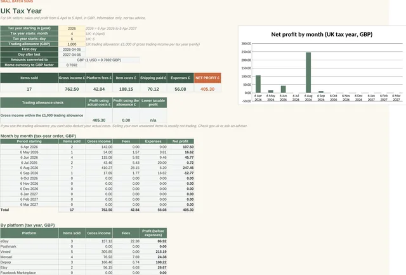This screenshot has width=406, height=275.
Task: Click eBay fees value 22.38
Action: pyautogui.click(x=126, y=241)
